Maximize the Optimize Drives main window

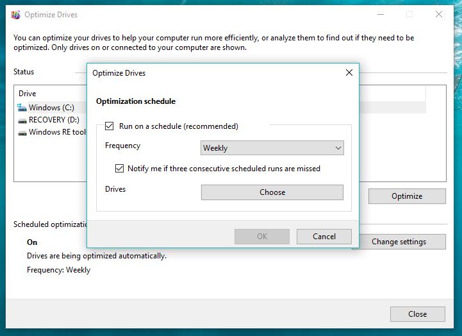pos(409,14)
